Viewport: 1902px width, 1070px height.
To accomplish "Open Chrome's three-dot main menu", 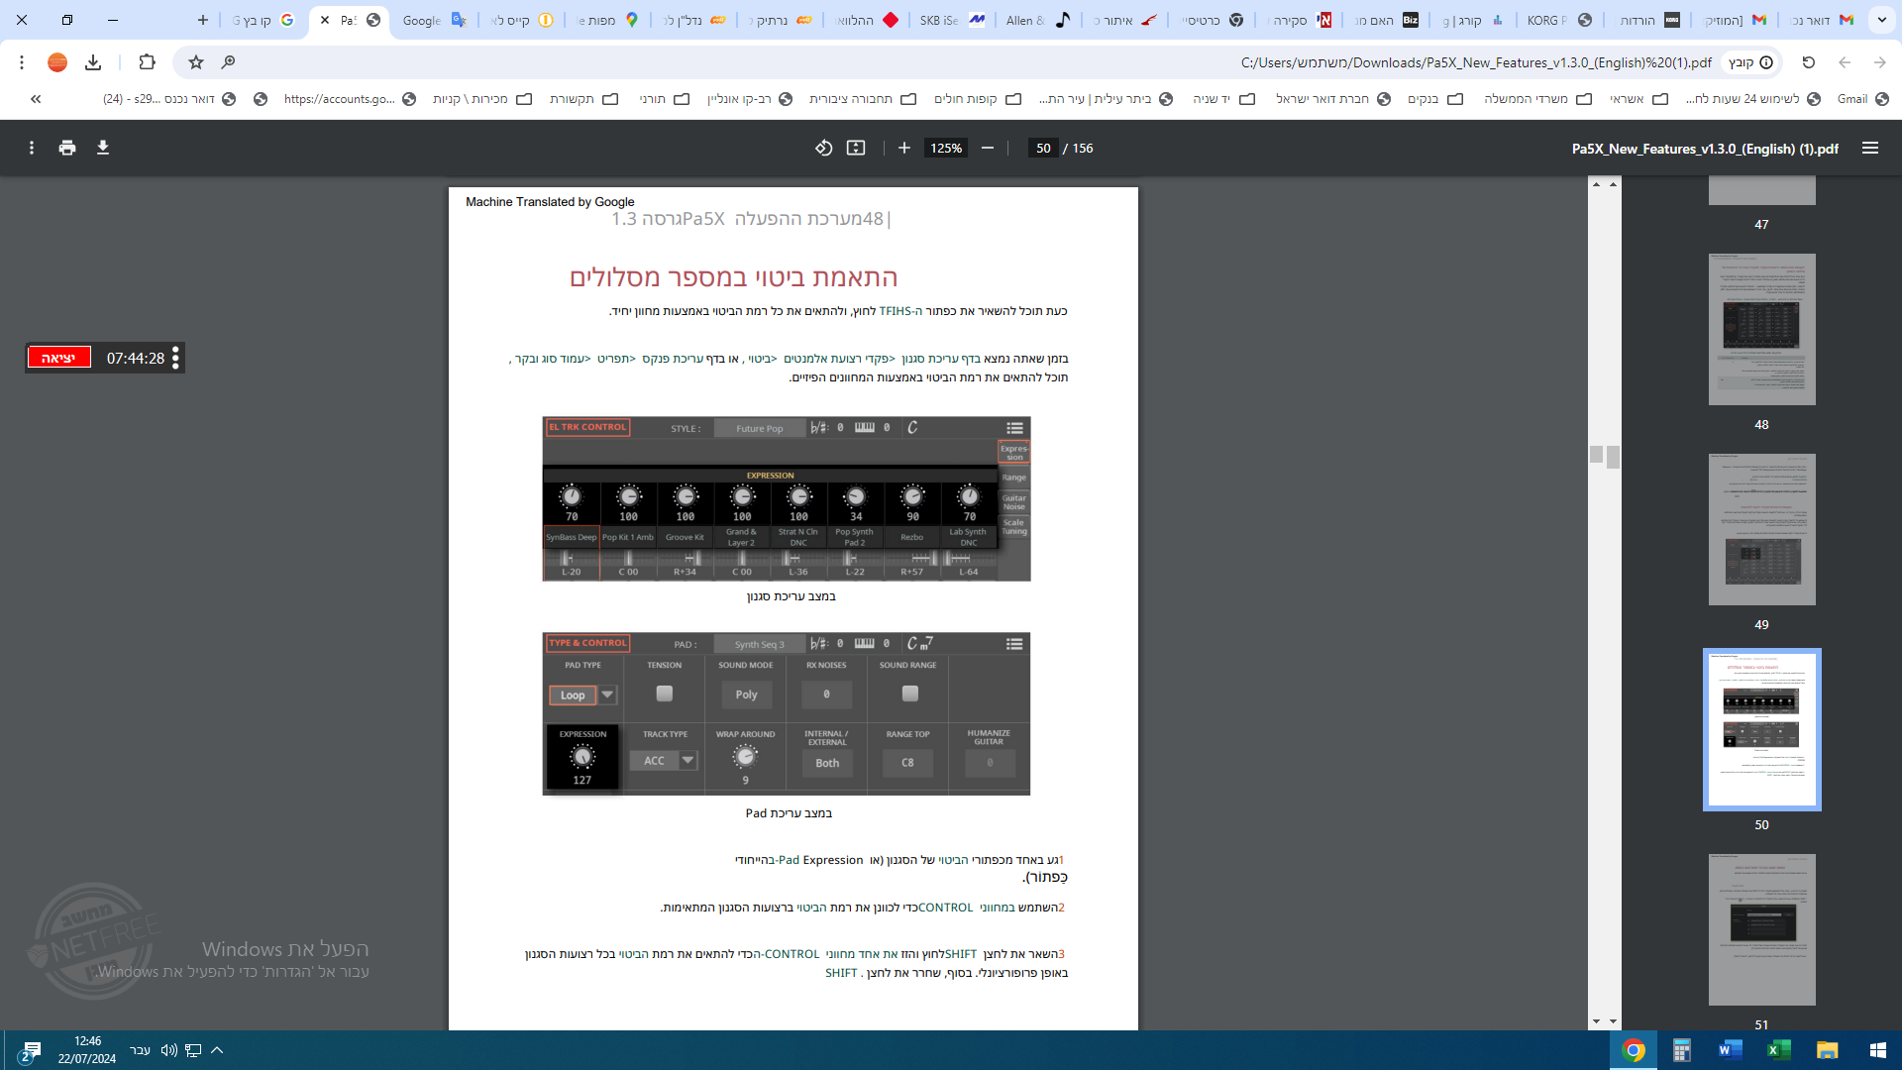I will tap(22, 62).
